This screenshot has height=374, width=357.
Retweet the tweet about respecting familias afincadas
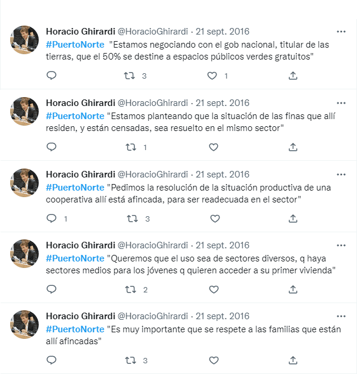coord(132,360)
